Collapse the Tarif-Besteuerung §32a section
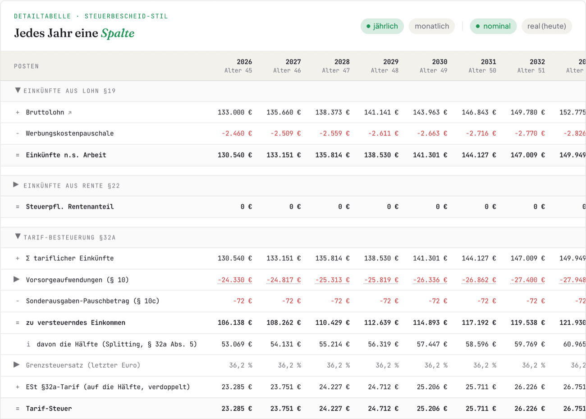Image resolution: width=586 pixels, height=419 pixels. (18, 236)
